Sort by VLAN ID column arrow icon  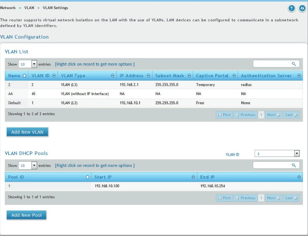point(54,76)
